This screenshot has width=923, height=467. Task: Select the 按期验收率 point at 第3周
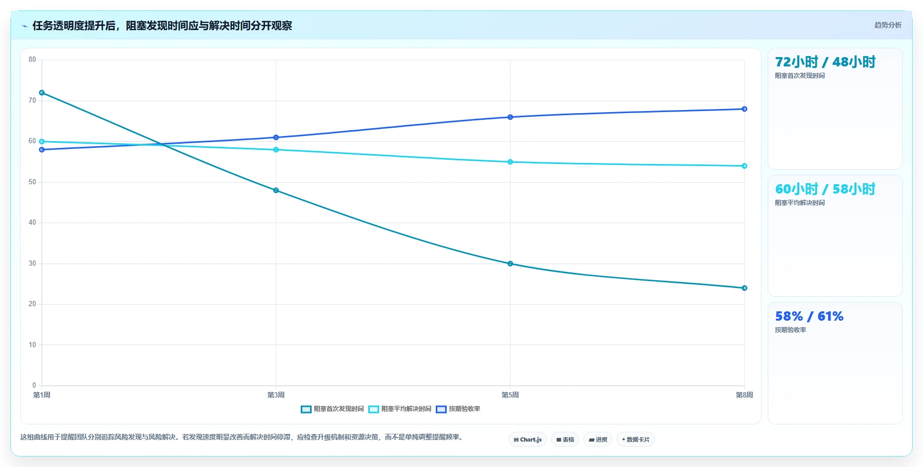276,138
